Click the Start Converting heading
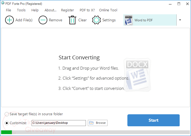 click(79, 57)
